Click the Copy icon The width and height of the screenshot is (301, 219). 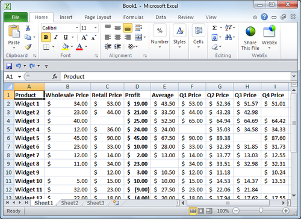[x=28, y=37]
